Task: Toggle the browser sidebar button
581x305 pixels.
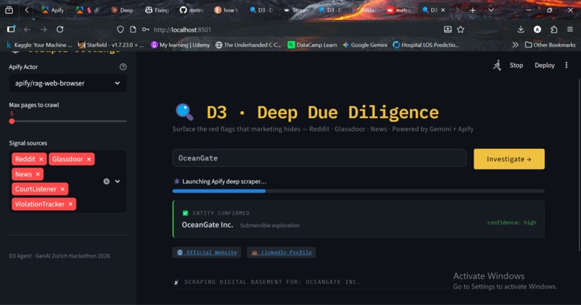Action: click(x=11, y=29)
